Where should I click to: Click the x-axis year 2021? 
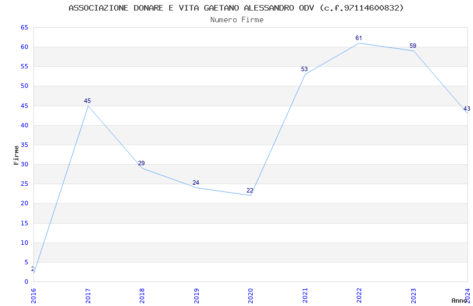click(305, 296)
